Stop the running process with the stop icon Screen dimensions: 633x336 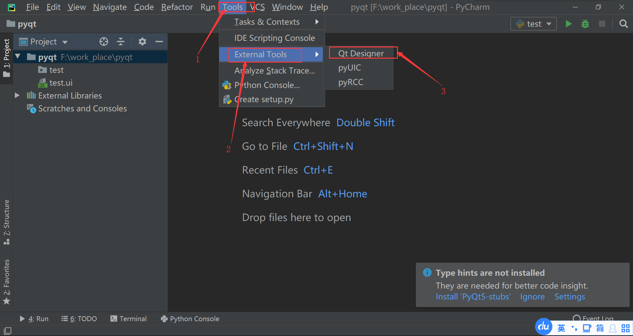(602, 23)
